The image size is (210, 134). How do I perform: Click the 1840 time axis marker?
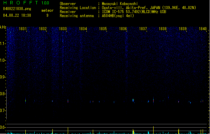point(203,29)
